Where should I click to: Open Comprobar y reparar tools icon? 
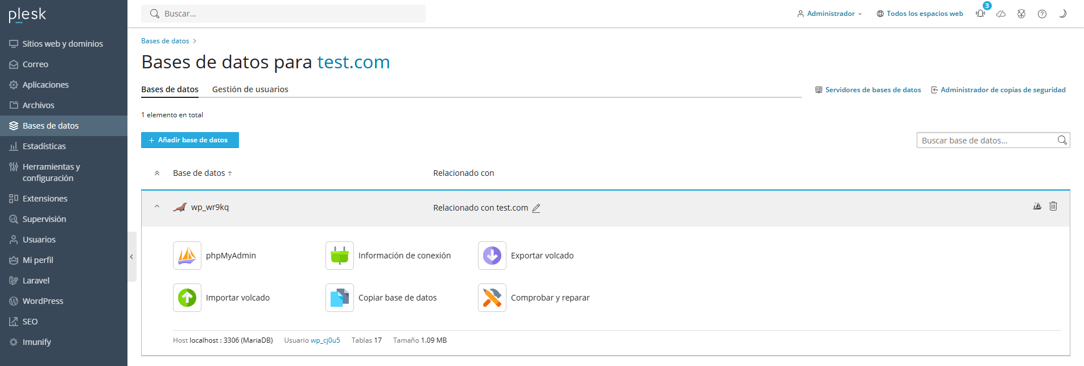[x=492, y=298]
